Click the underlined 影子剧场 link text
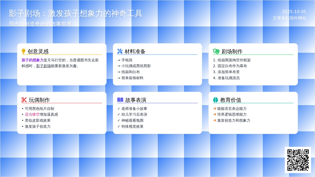Screen dimensions: 315x177 coord(44,66)
